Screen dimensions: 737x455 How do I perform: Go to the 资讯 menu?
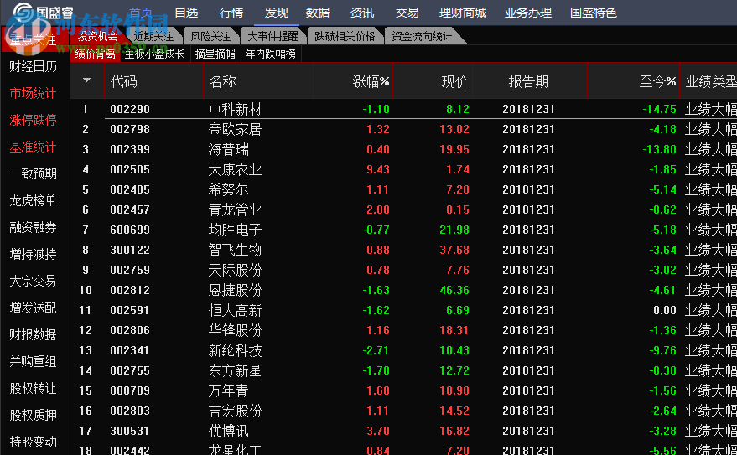[x=362, y=13]
